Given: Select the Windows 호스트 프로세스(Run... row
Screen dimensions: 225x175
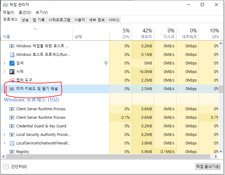Looking at the screenshot, I should [x=110, y=55].
